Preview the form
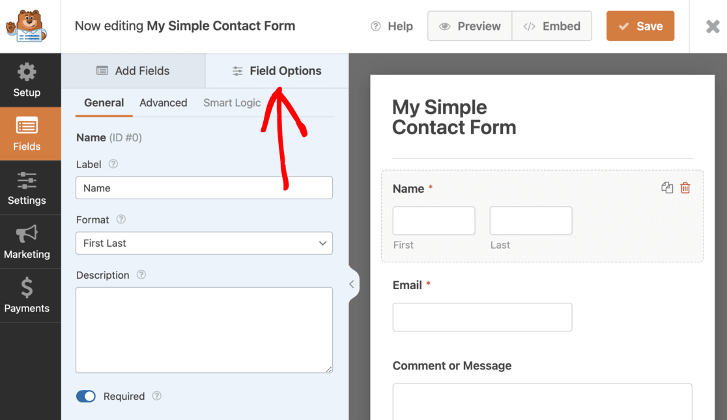 [469, 26]
